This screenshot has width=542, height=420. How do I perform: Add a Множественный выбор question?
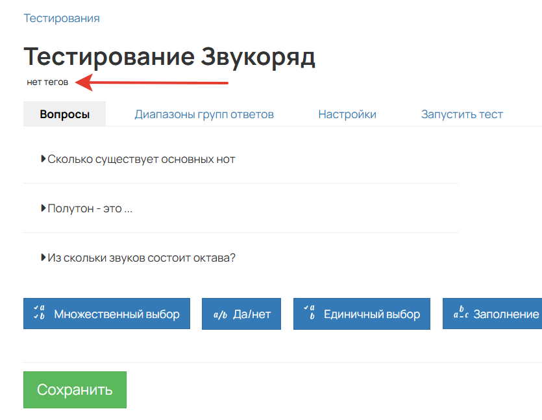(106, 314)
